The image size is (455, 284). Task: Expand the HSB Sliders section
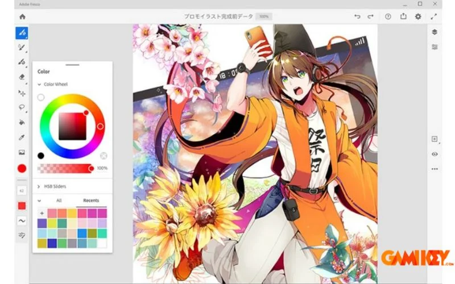(39, 186)
